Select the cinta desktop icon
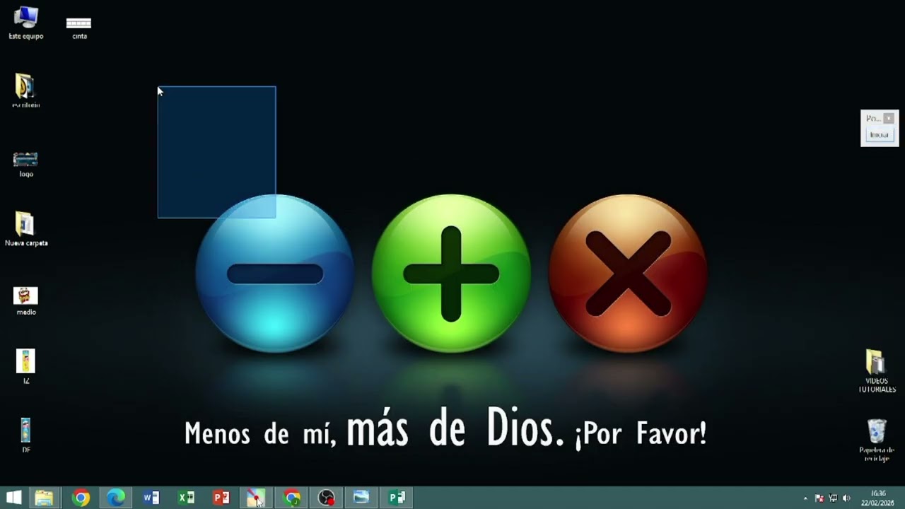905x509 pixels. click(79, 27)
